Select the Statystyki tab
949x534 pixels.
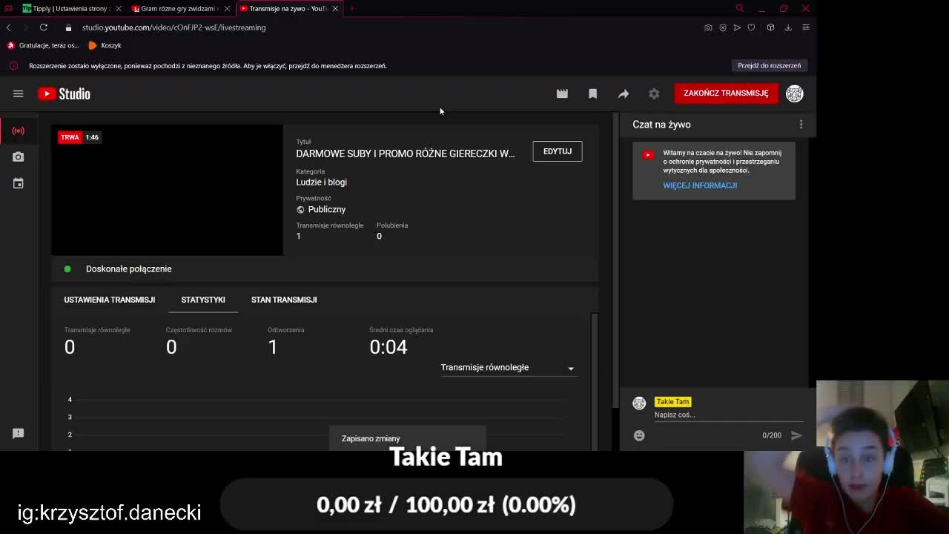pos(203,300)
